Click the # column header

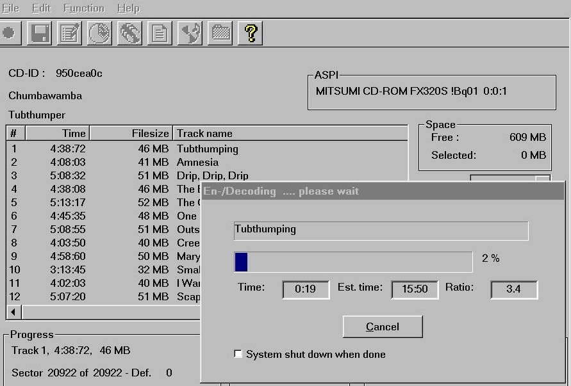pos(15,134)
